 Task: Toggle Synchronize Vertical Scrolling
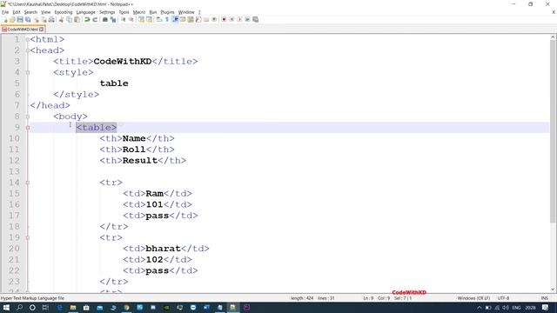[x=141, y=19]
